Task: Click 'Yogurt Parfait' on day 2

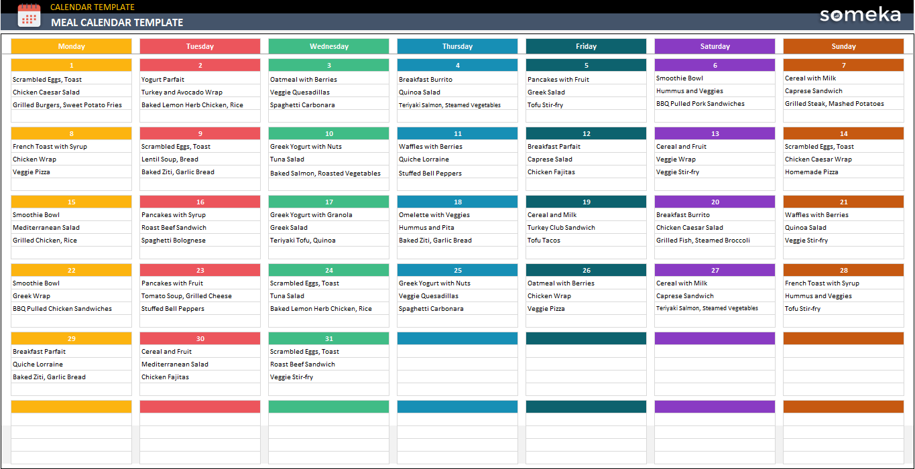Action: [164, 79]
